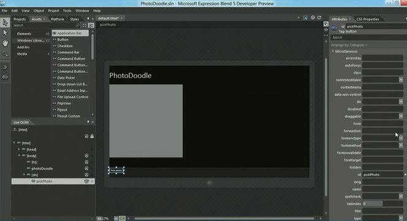Open the Assets chevron button in toolbar

(x=5, y=67)
